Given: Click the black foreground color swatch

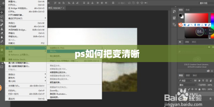Looking at the screenshot, I should point(181,15).
